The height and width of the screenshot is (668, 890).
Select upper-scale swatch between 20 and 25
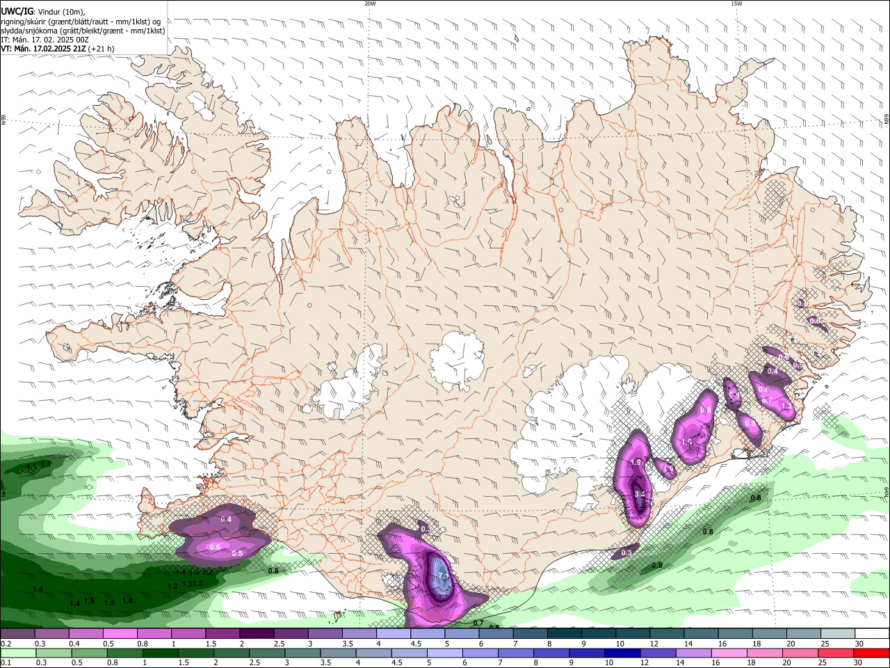804,633
